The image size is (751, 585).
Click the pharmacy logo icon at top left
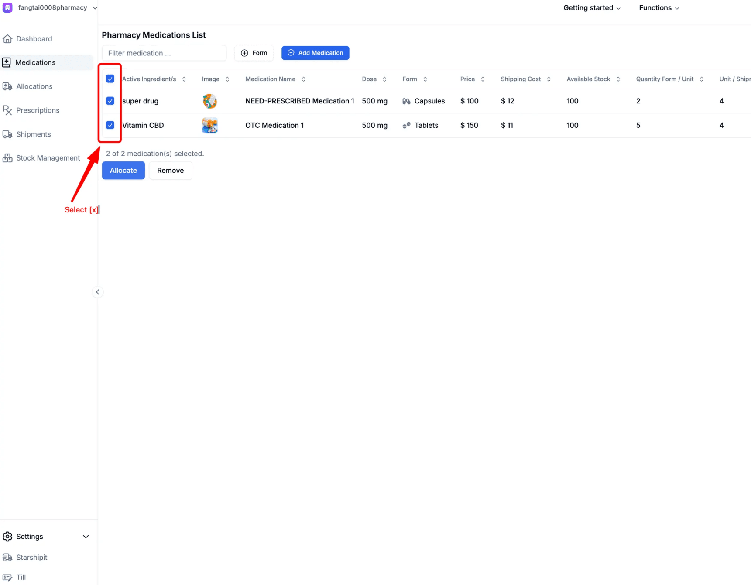(8, 8)
